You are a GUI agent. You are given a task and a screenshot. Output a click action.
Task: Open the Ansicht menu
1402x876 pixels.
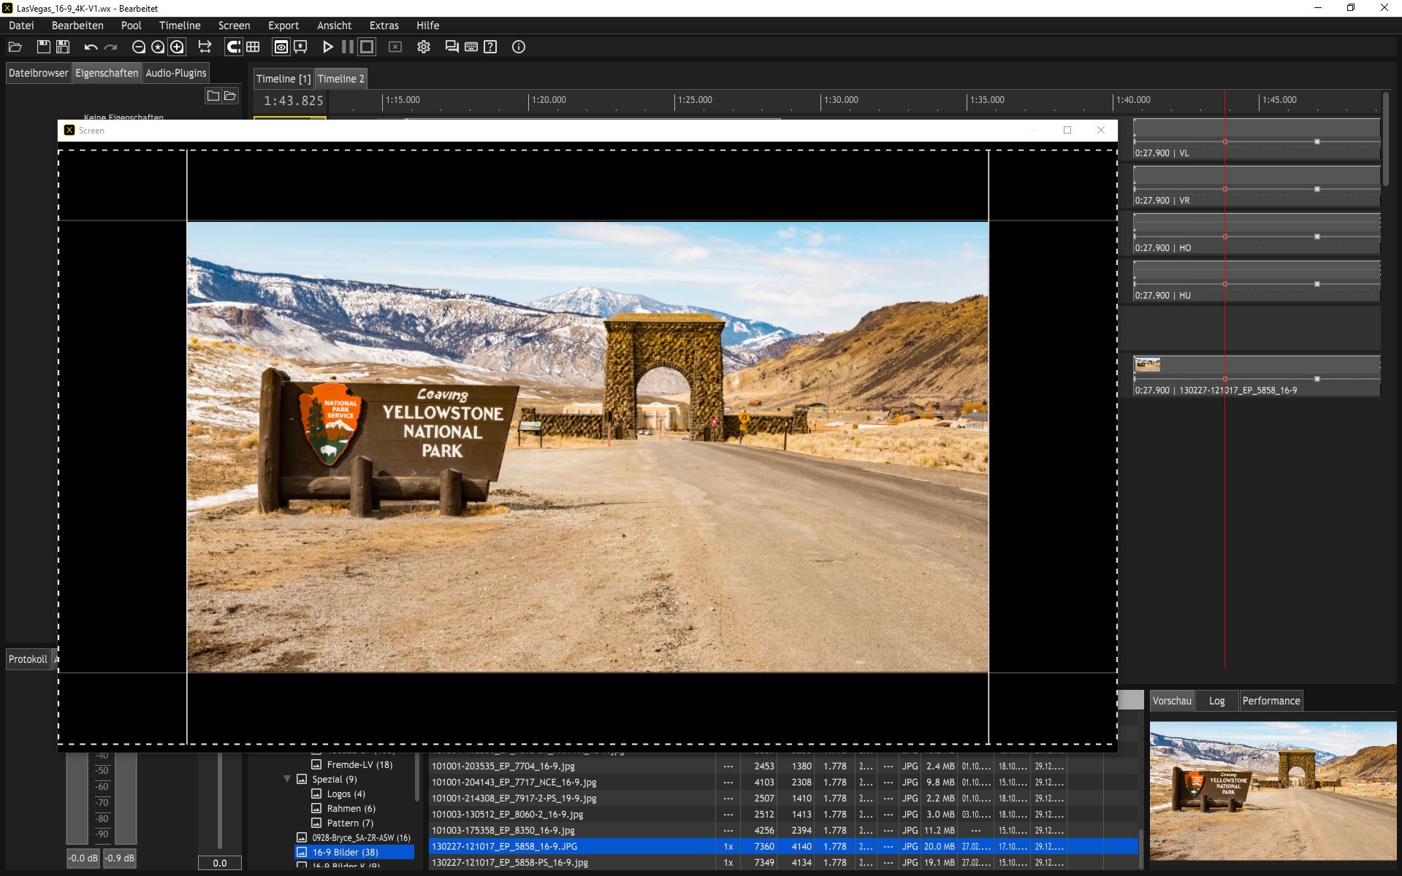point(334,26)
